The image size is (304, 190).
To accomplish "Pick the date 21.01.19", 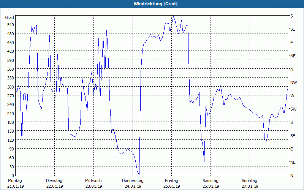I will (x=16, y=187).
